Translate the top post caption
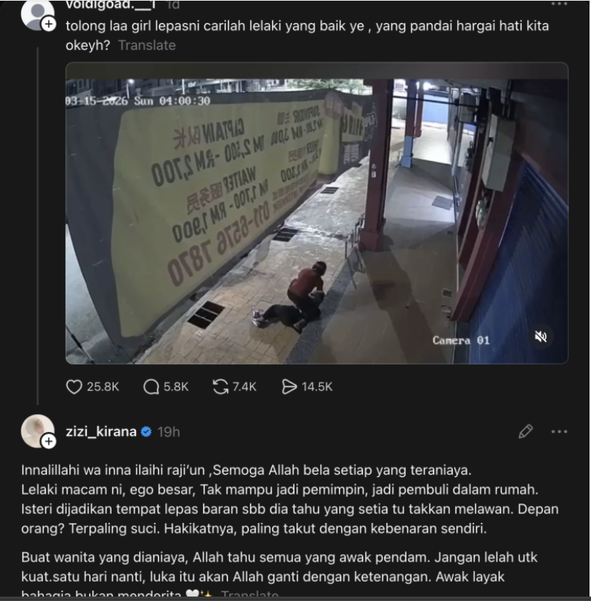The height and width of the screenshot is (601, 591). tap(146, 45)
